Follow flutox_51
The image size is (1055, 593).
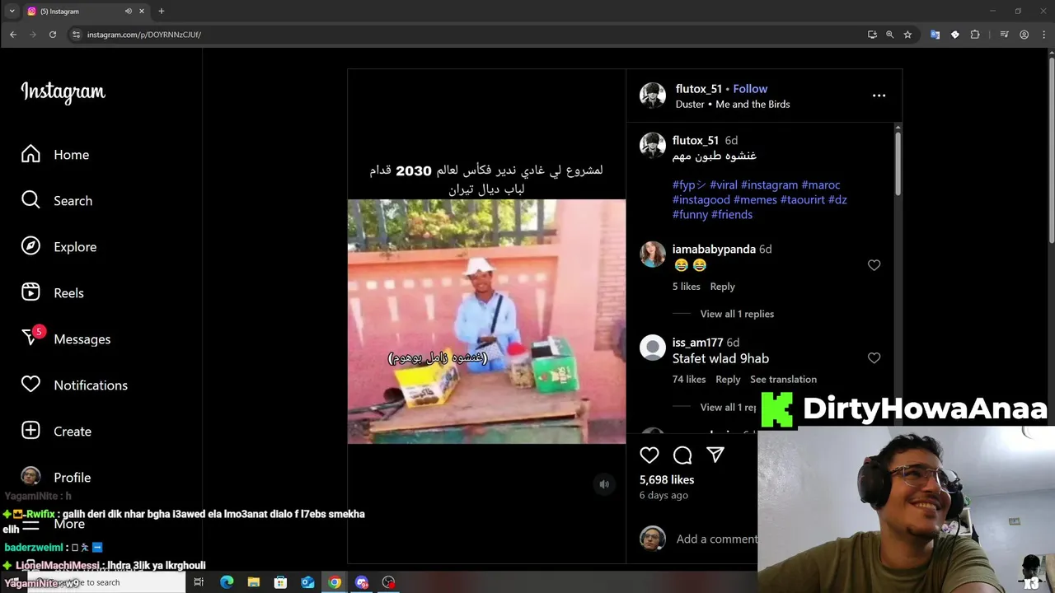(750, 89)
